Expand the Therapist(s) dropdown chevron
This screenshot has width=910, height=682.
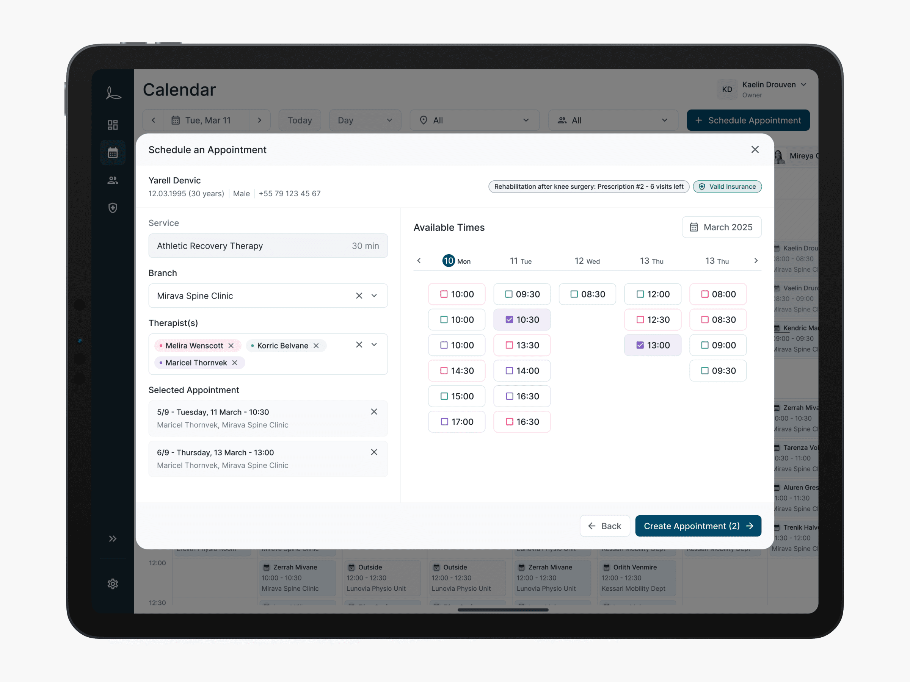point(374,344)
